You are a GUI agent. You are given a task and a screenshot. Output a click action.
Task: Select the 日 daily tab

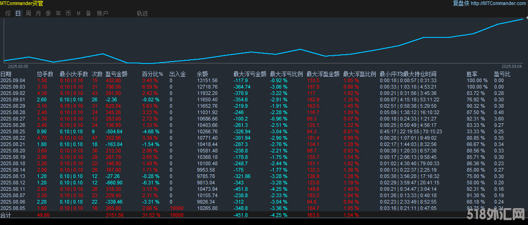[x=18, y=14]
